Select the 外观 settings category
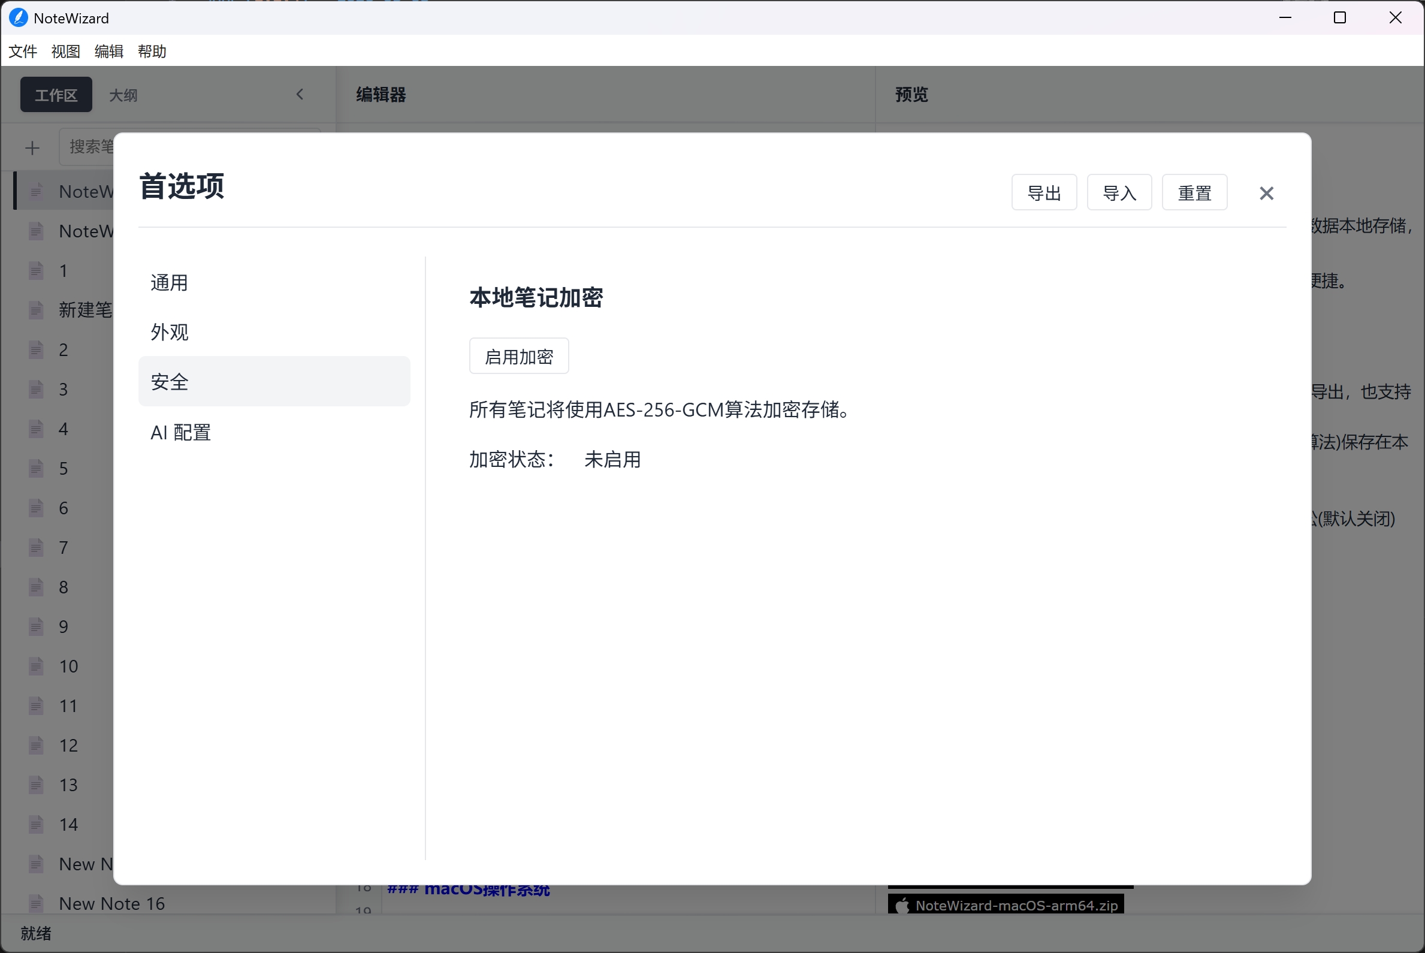Image resolution: width=1425 pixels, height=953 pixels. click(x=274, y=332)
